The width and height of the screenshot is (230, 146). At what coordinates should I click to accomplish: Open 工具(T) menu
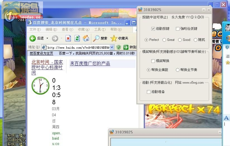100,29
